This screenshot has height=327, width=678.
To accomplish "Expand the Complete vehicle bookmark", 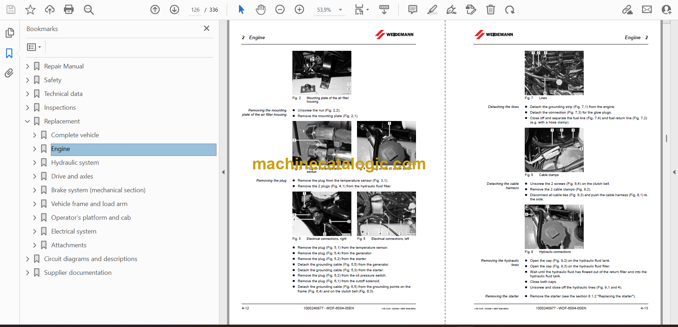I will tap(35, 135).
